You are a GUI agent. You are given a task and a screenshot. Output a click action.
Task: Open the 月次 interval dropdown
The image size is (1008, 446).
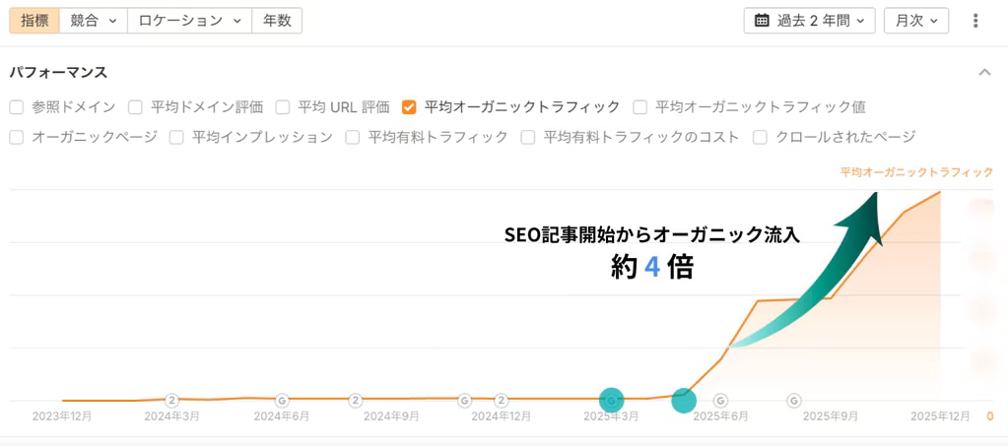pos(915,21)
